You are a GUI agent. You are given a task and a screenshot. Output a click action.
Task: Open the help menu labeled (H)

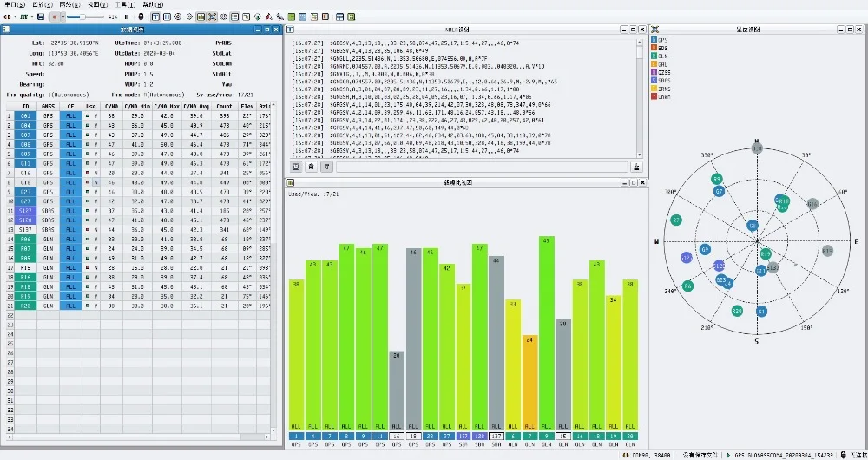[x=152, y=4]
